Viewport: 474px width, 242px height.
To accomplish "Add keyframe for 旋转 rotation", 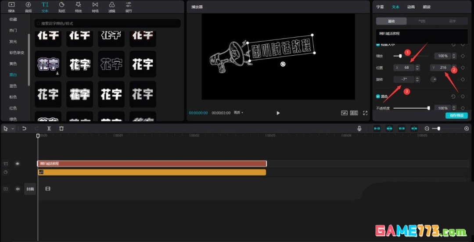I will point(463,79).
